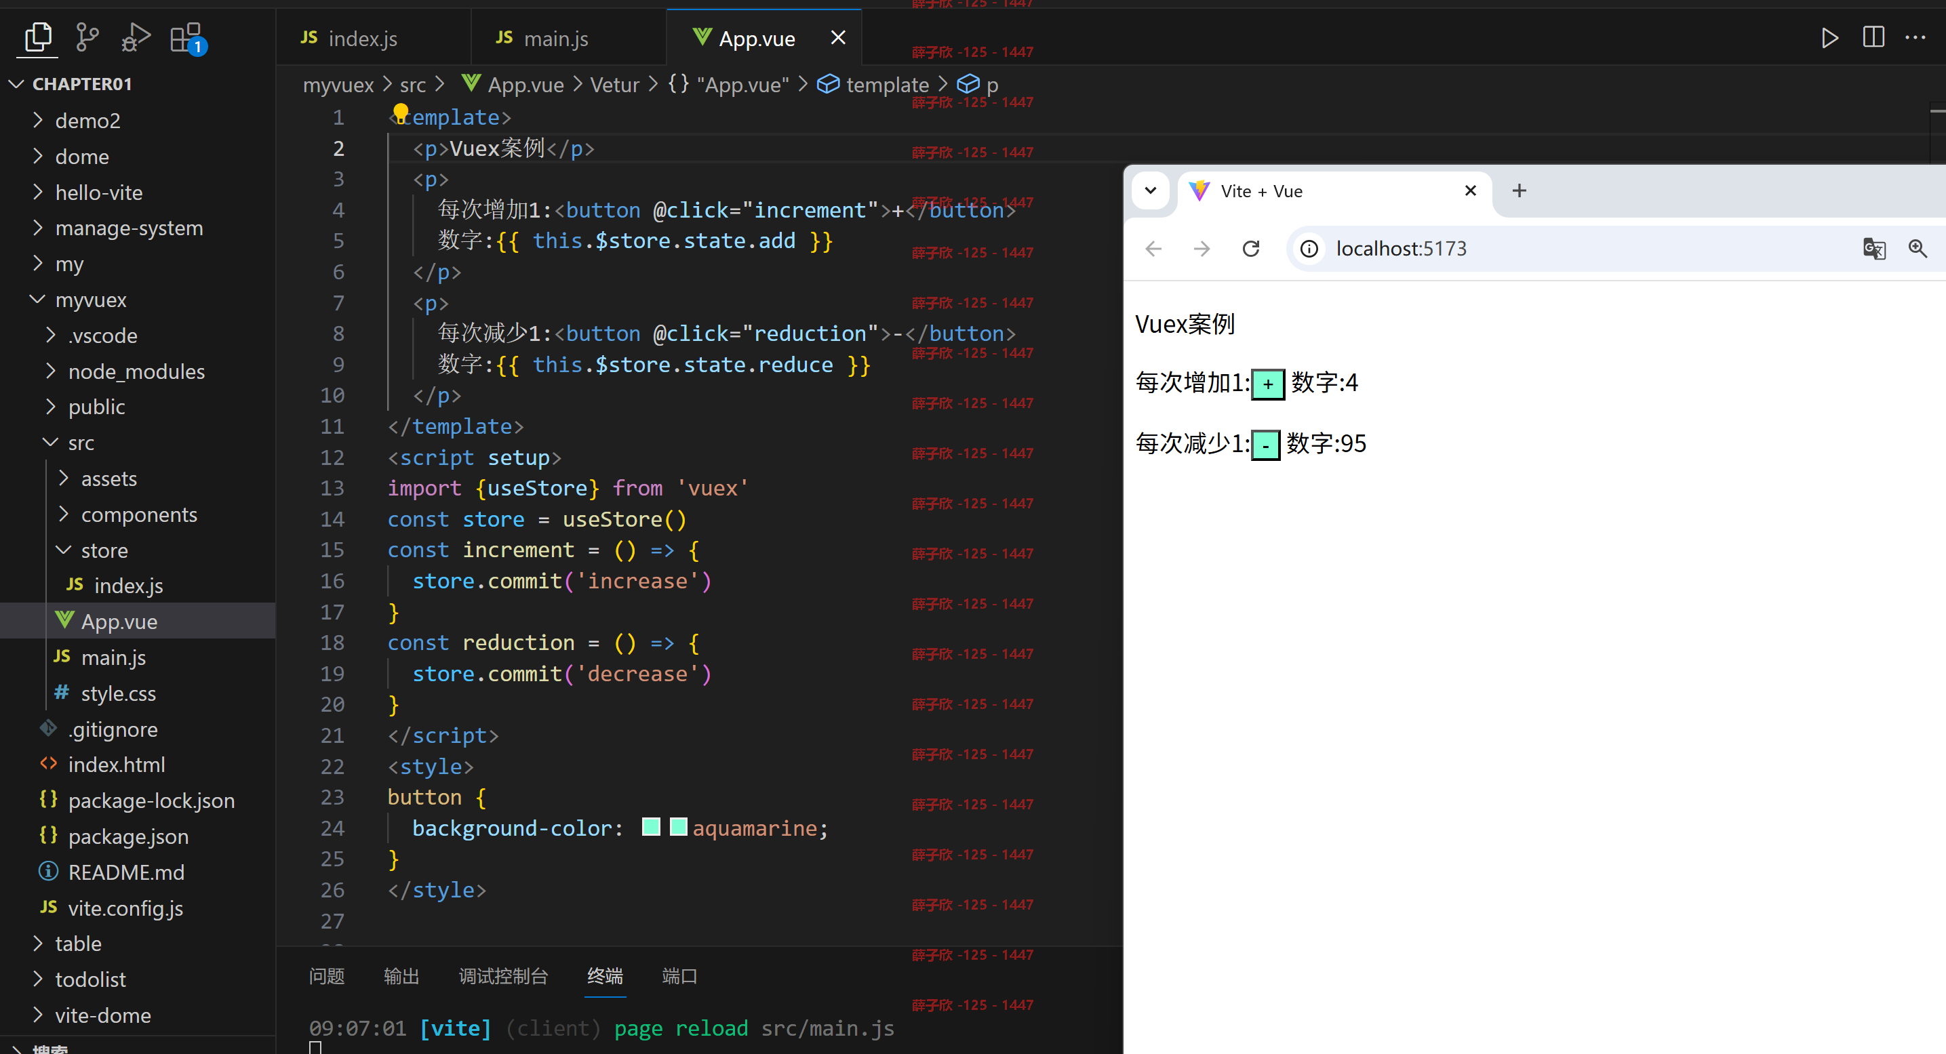Open the Source Control view icon
1946x1054 pixels.
click(x=87, y=37)
